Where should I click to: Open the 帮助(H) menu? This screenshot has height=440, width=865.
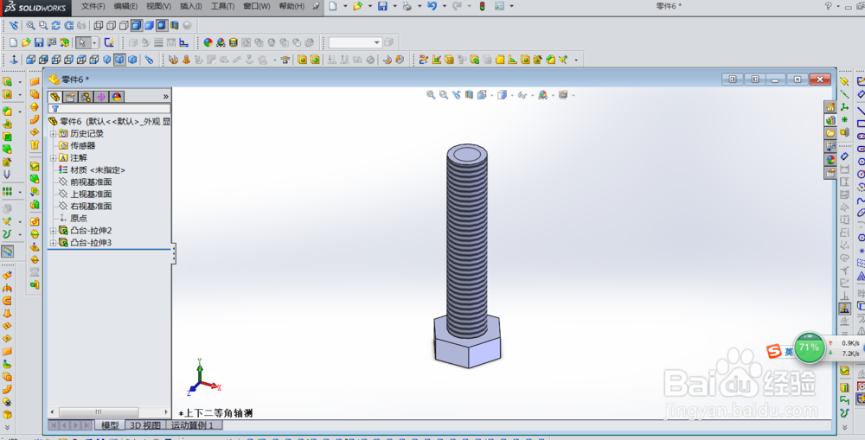tap(292, 6)
